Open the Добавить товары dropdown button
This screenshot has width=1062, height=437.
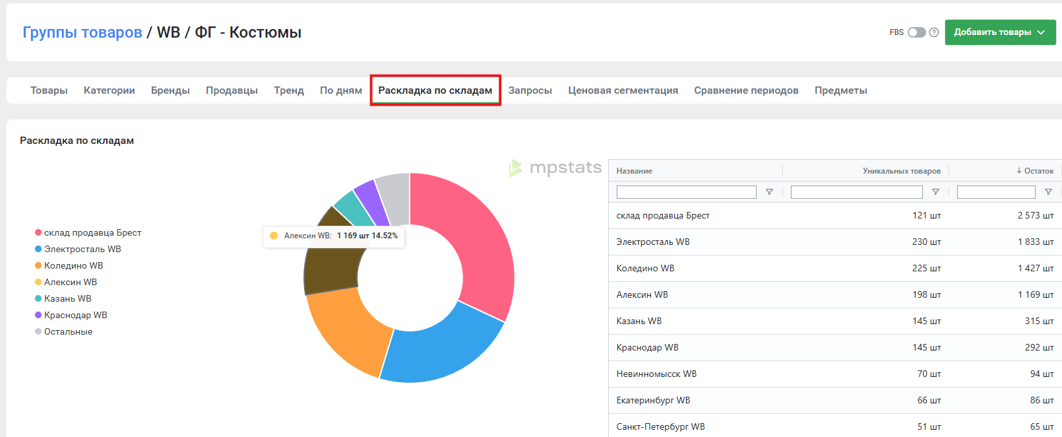point(1000,32)
